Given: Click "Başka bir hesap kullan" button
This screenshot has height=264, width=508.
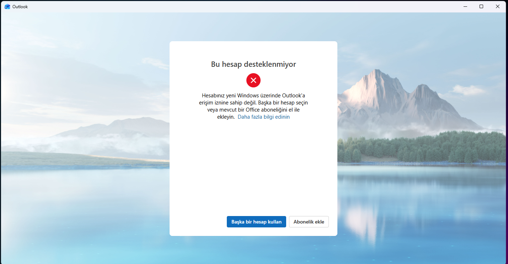Looking at the screenshot, I should click(x=256, y=222).
